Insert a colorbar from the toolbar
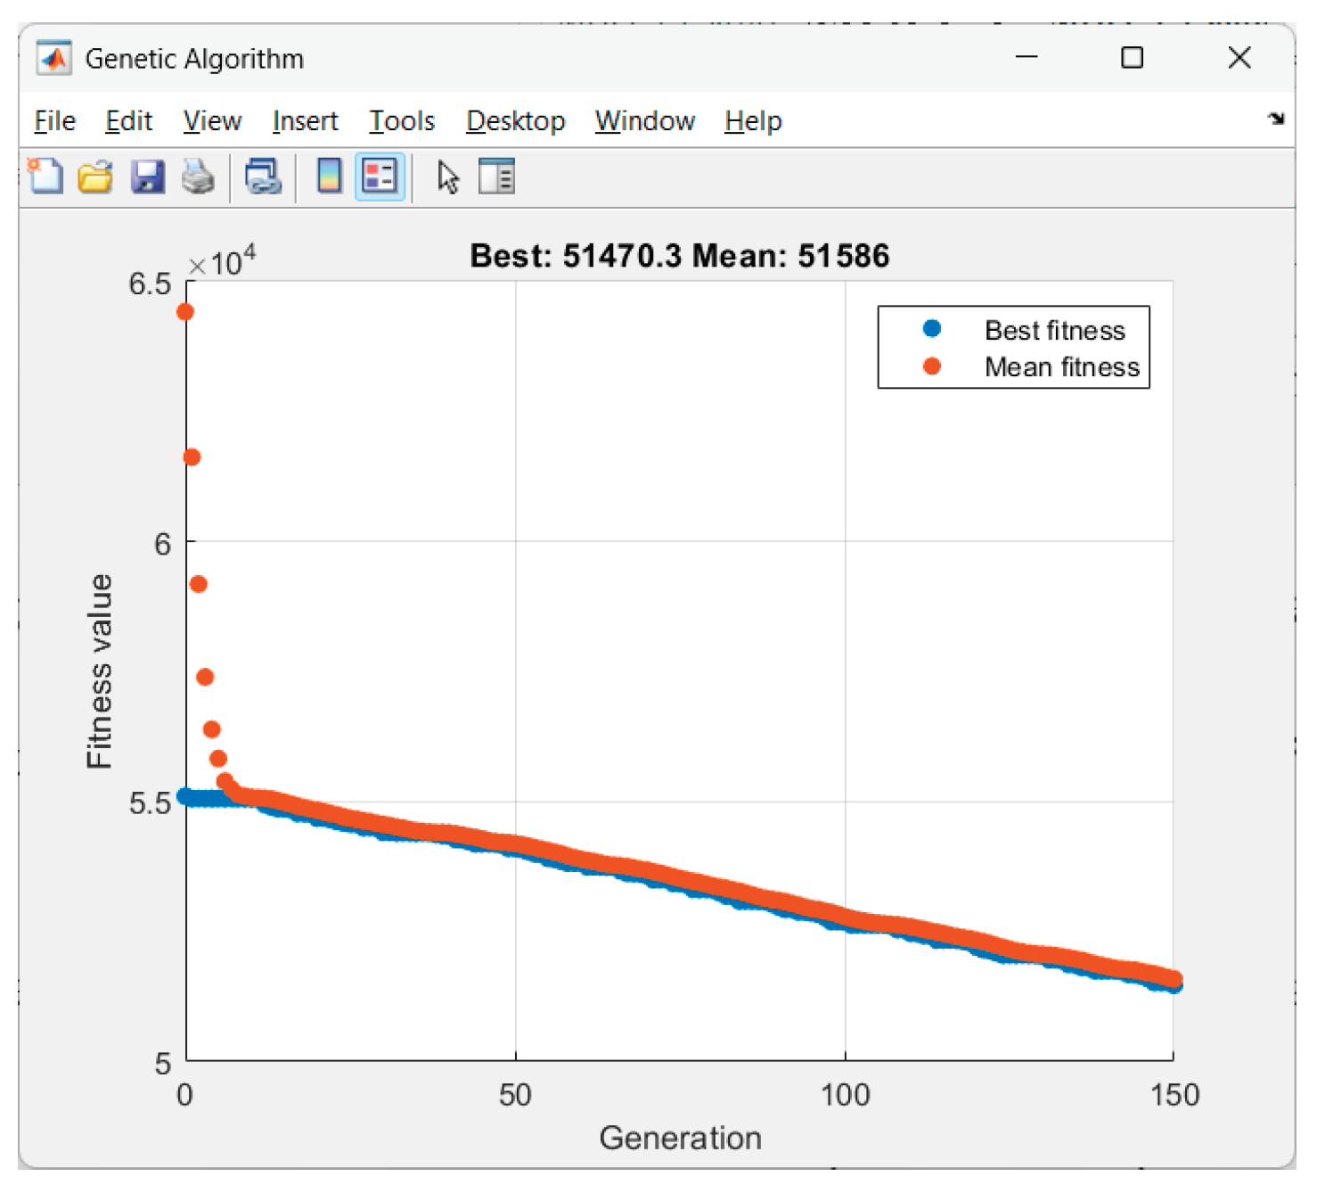 [x=329, y=177]
